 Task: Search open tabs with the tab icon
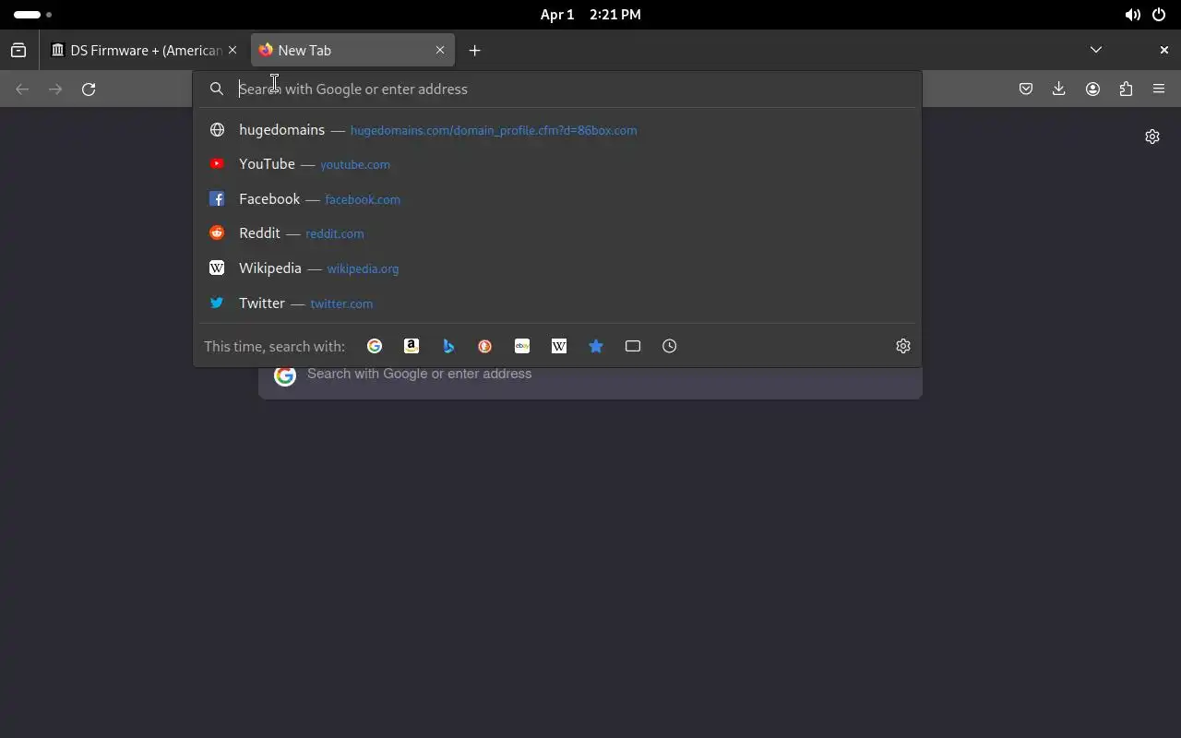[633, 346]
